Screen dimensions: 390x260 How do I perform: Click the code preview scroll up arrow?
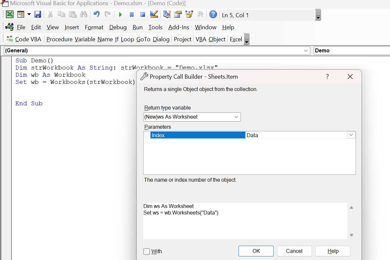(x=351, y=208)
